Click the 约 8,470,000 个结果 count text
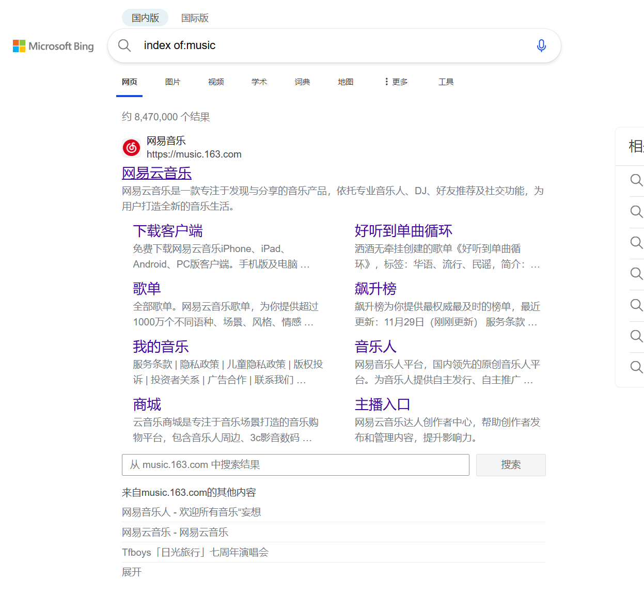 [166, 117]
